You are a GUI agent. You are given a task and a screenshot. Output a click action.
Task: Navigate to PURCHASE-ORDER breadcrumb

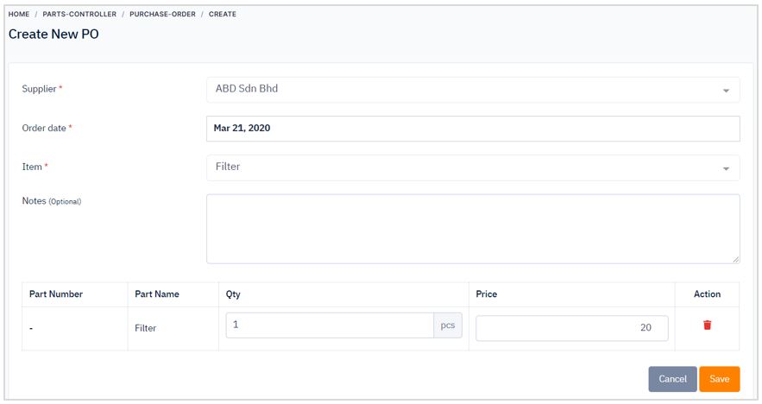[x=162, y=14]
